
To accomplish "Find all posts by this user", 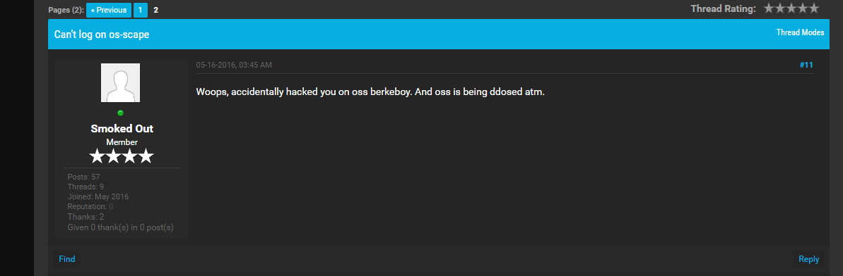I will click(x=66, y=259).
